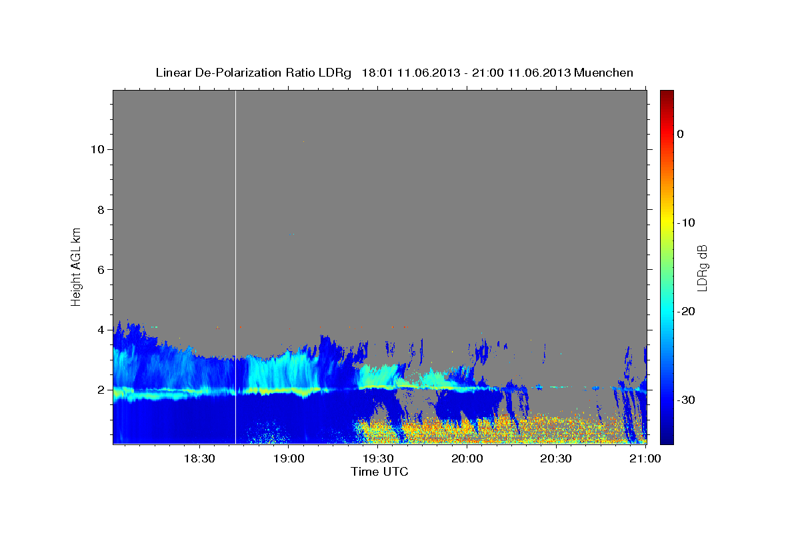
Task: Click the 'Height AGL km' axis label
Action: [76, 266]
